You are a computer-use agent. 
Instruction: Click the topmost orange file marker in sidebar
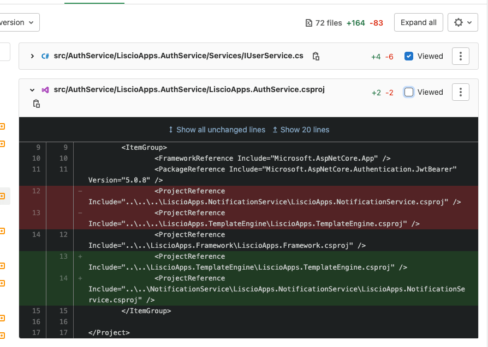click(x=3, y=124)
